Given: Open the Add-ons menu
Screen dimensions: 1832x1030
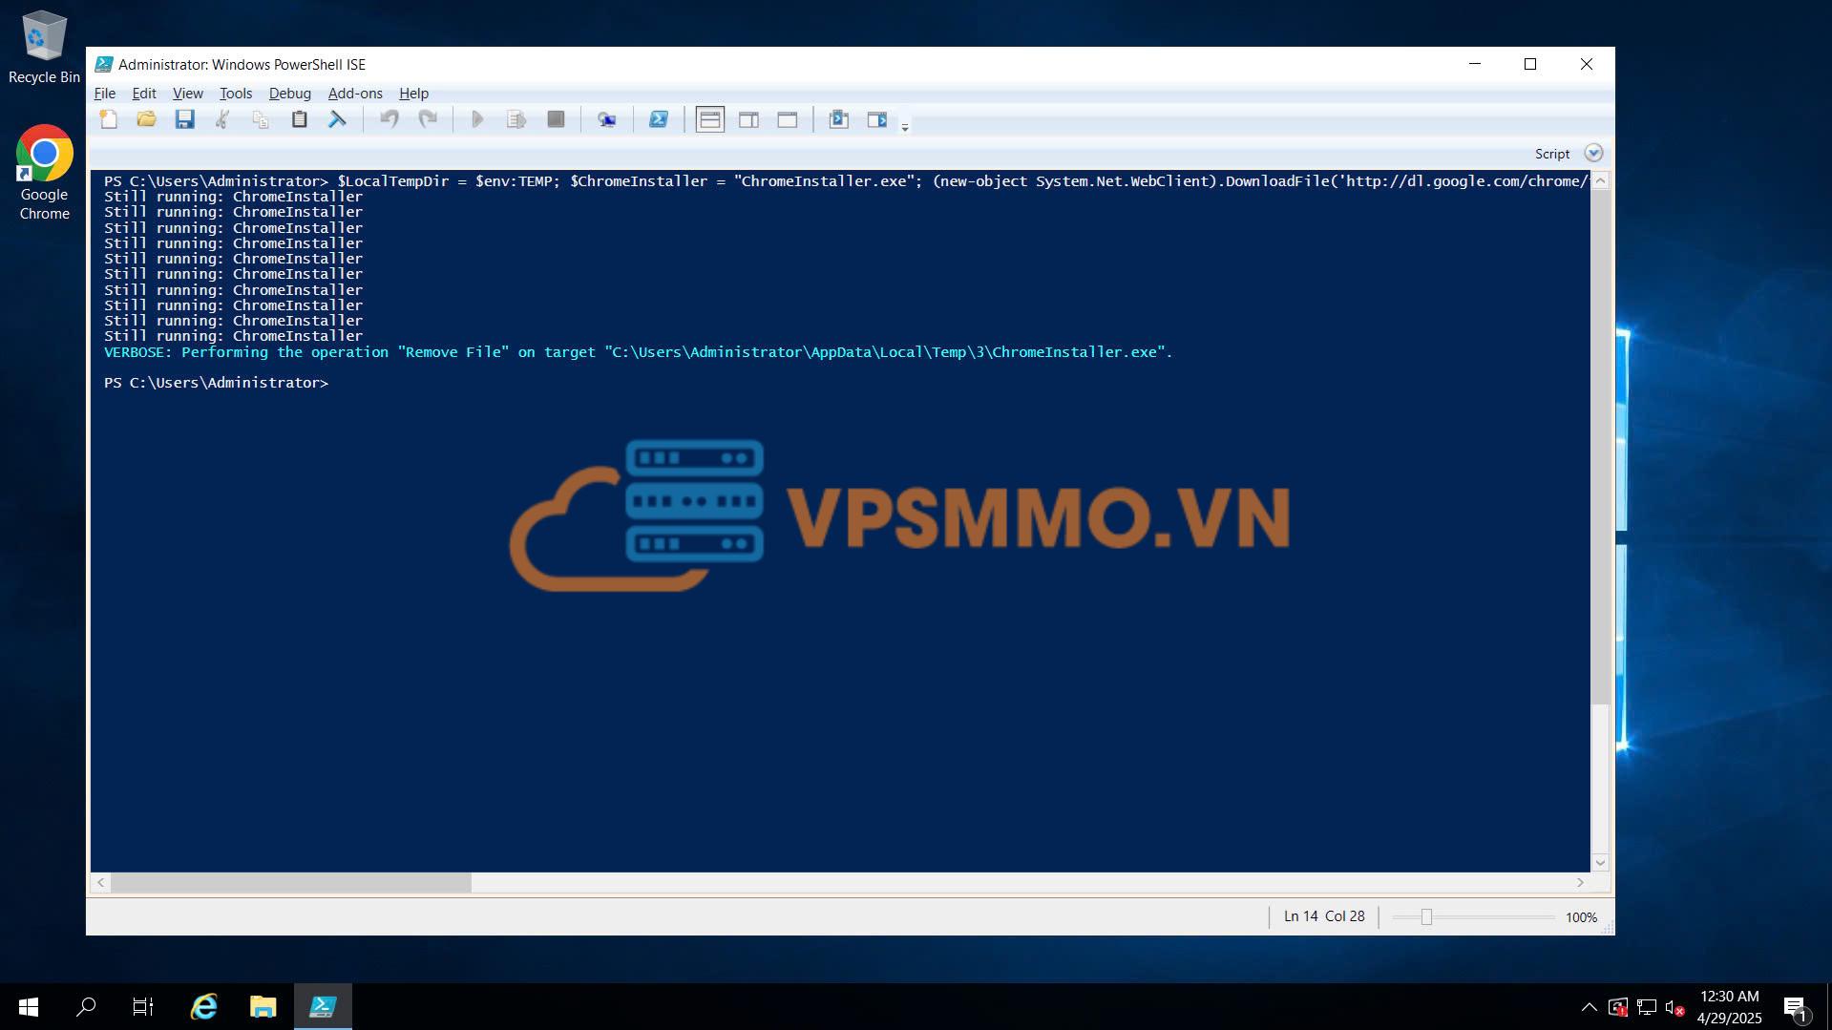Looking at the screenshot, I should coord(354,93).
